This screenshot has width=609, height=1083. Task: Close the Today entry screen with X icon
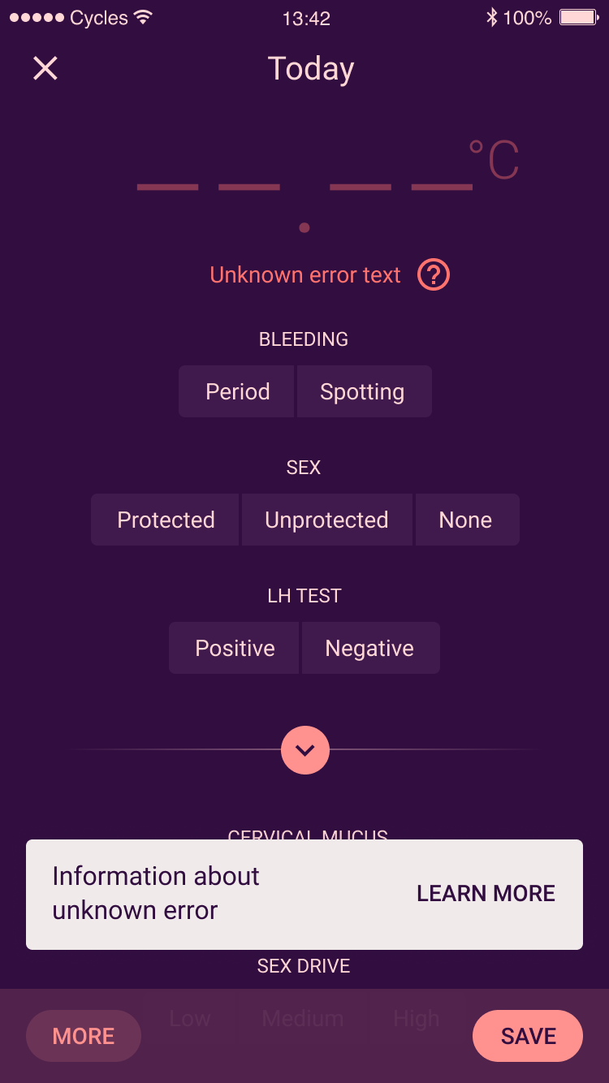click(45, 68)
